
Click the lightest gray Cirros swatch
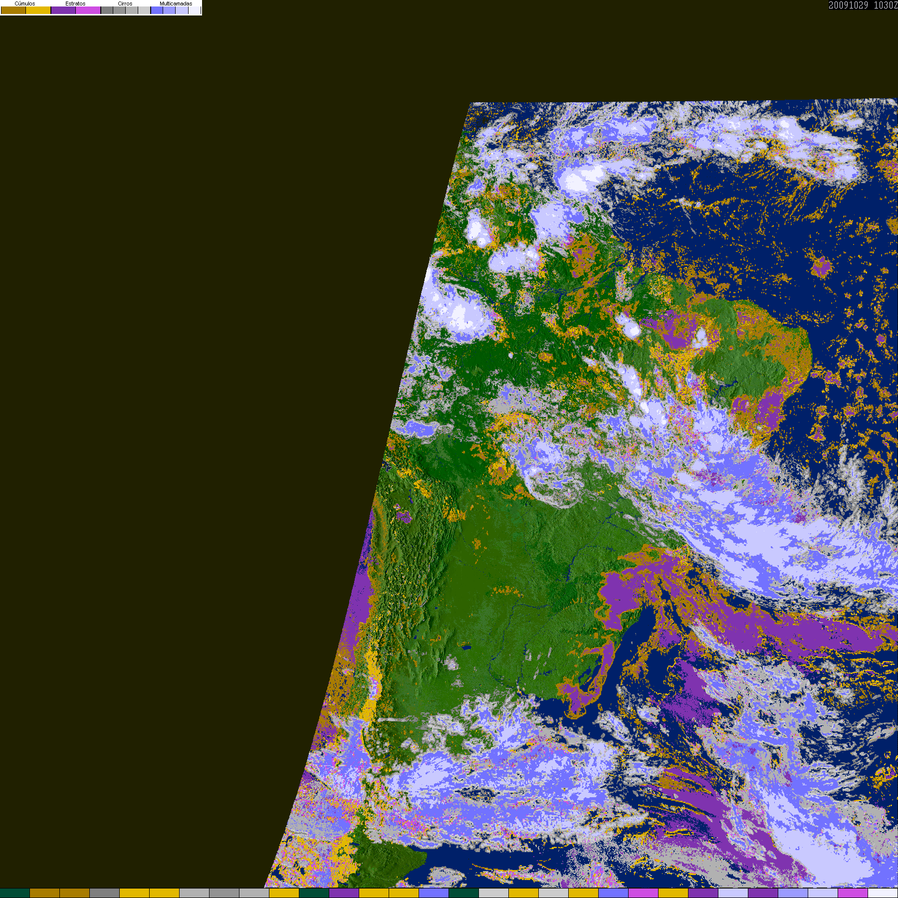(x=144, y=10)
